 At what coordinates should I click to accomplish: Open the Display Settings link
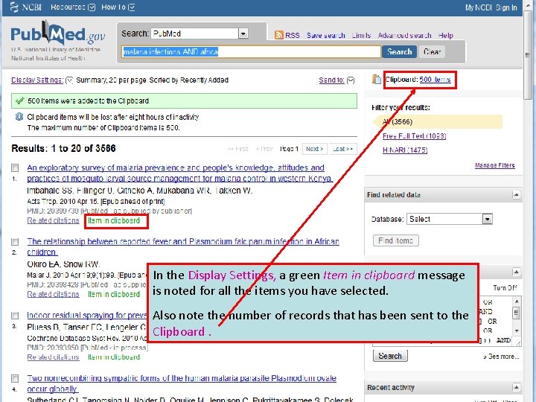point(37,80)
